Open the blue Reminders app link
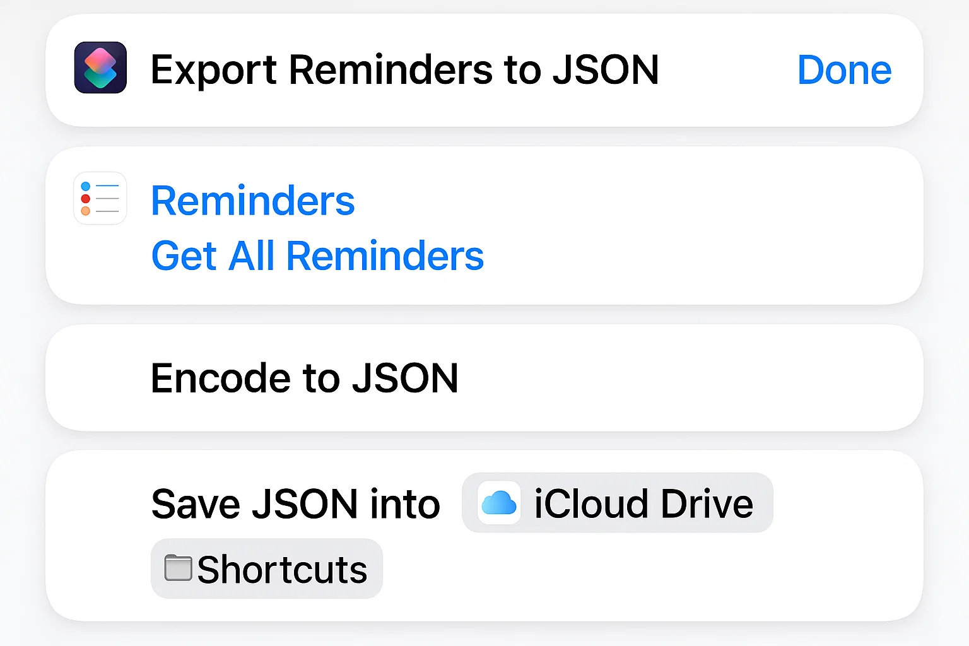Image resolution: width=969 pixels, height=646 pixels. click(x=253, y=201)
